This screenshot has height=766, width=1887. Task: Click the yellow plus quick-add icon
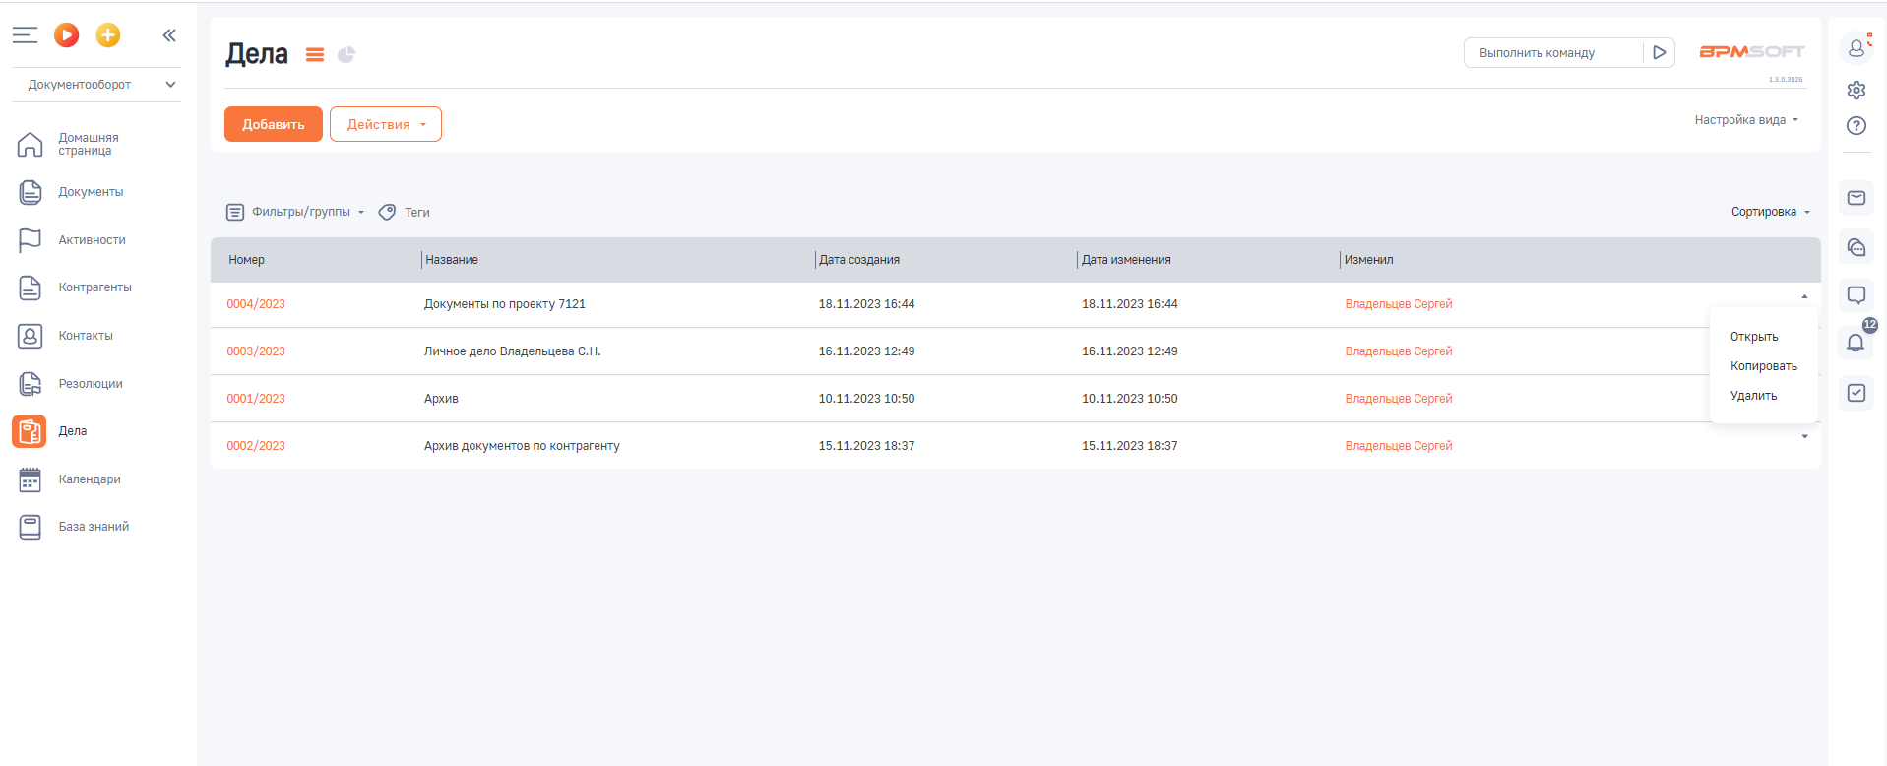(x=108, y=35)
